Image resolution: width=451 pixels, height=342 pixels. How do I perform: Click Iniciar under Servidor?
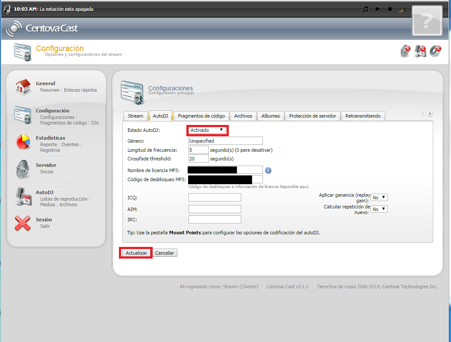click(x=47, y=172)
